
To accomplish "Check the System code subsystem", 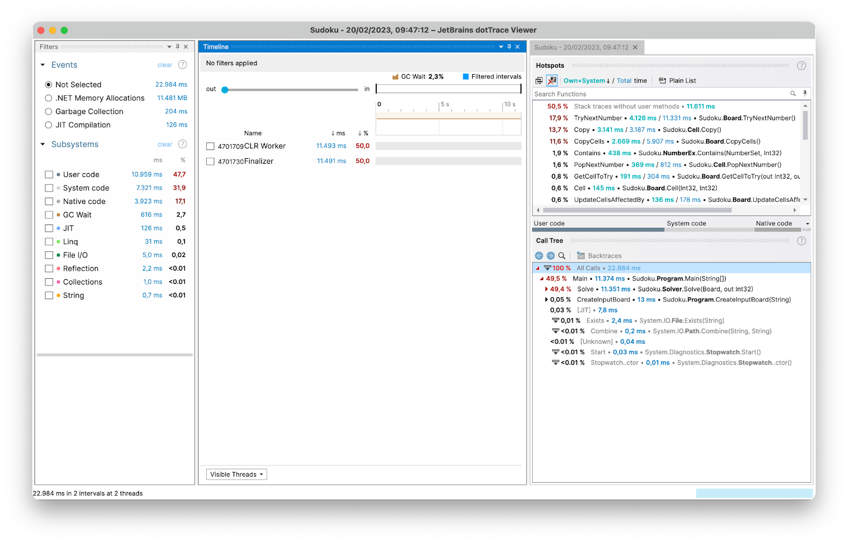I will [49, 188].
